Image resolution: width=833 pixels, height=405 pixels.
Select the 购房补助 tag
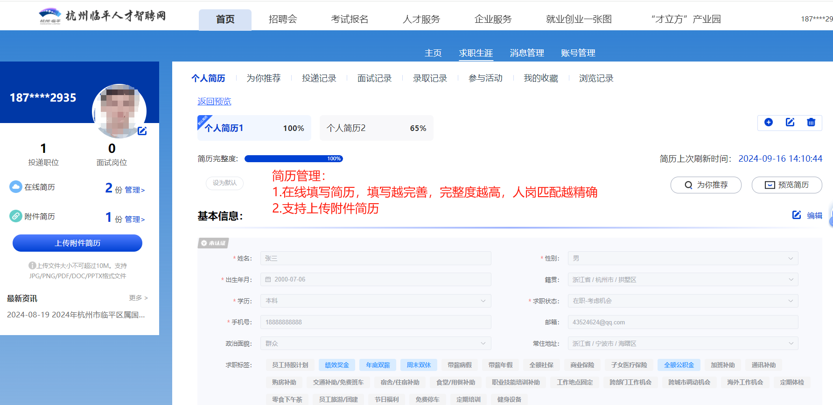pyautogui.click(x=284, y=382)
